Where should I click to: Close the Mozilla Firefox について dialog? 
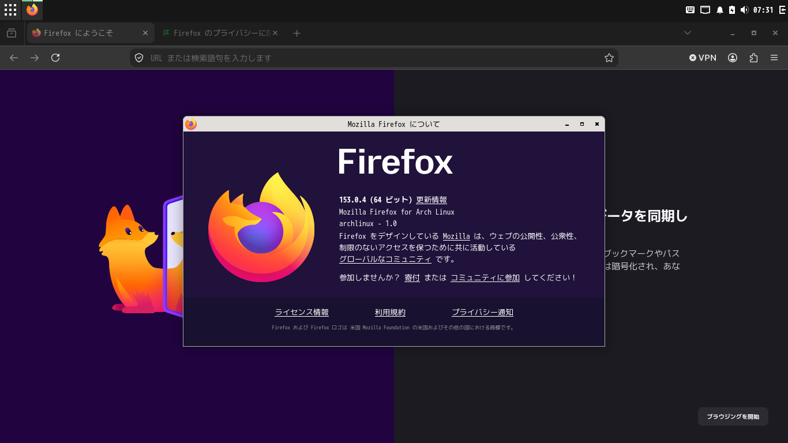(597, 124)
